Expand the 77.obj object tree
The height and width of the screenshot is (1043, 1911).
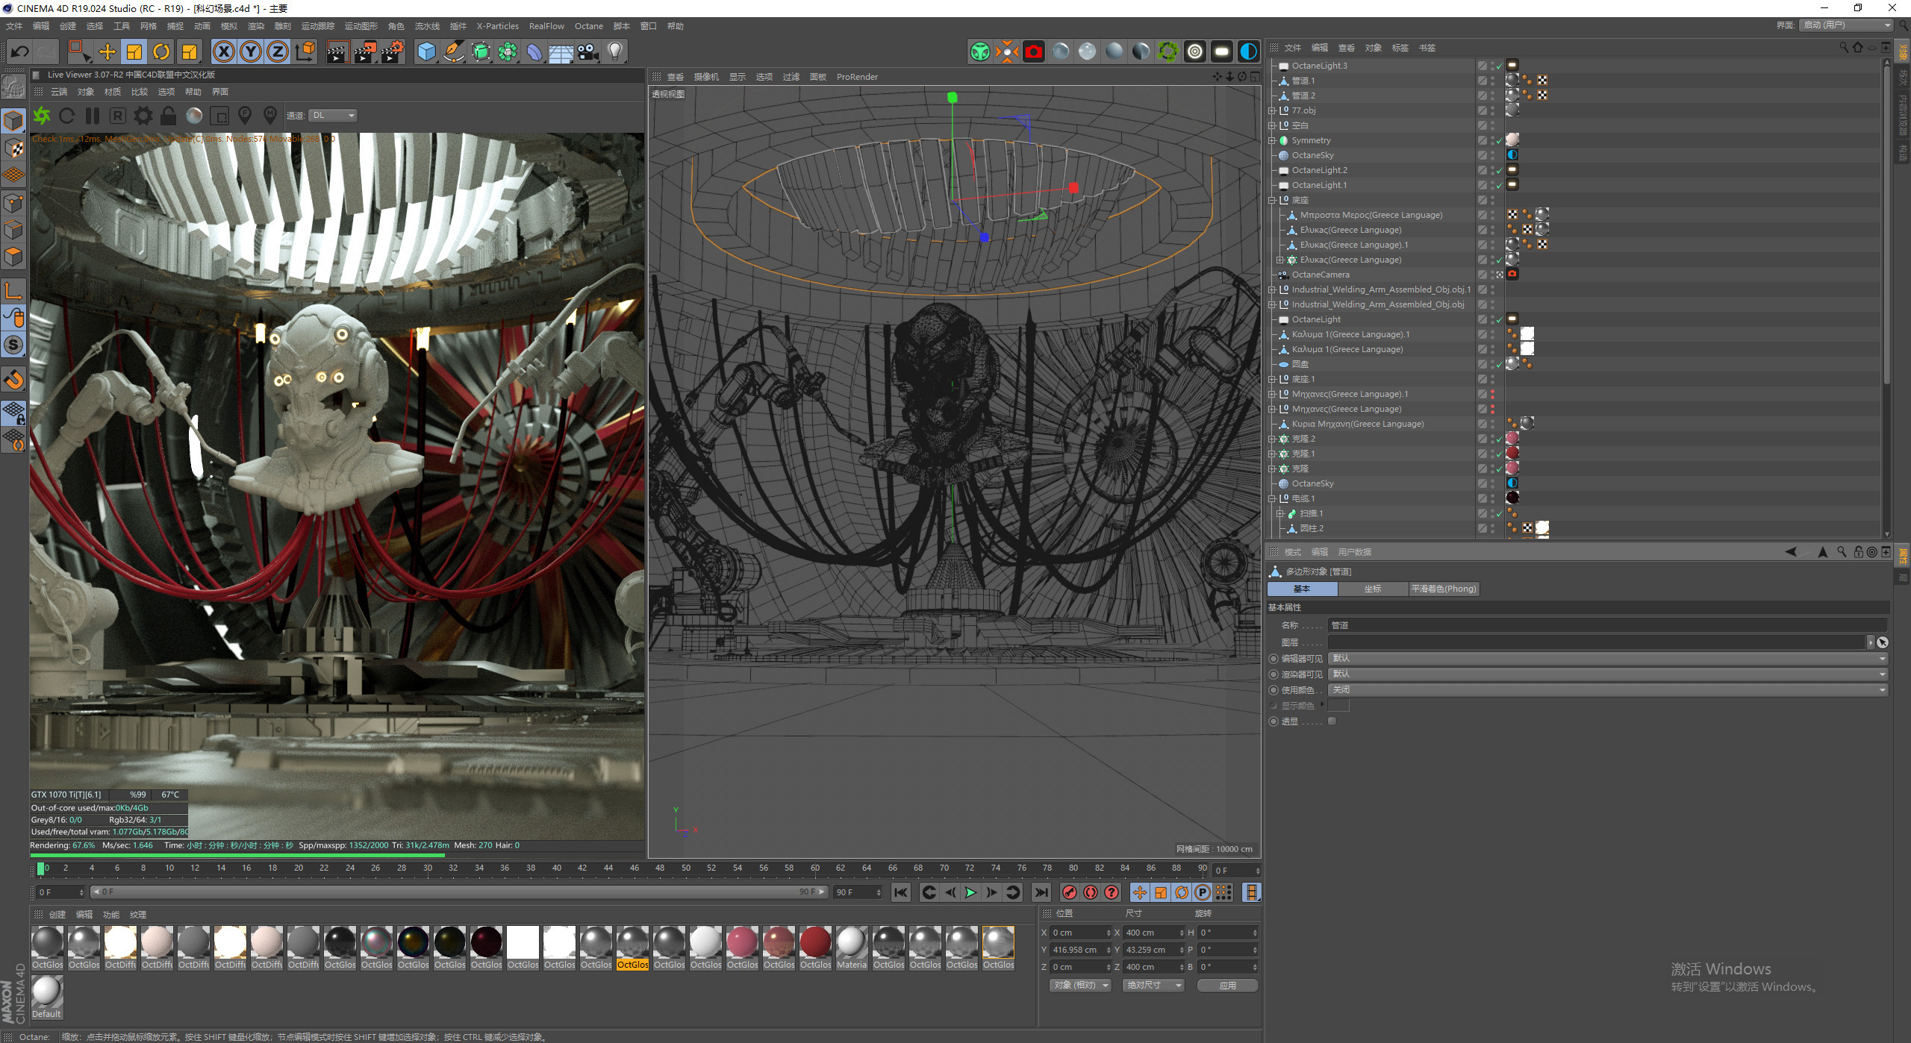pos(1272,110)
